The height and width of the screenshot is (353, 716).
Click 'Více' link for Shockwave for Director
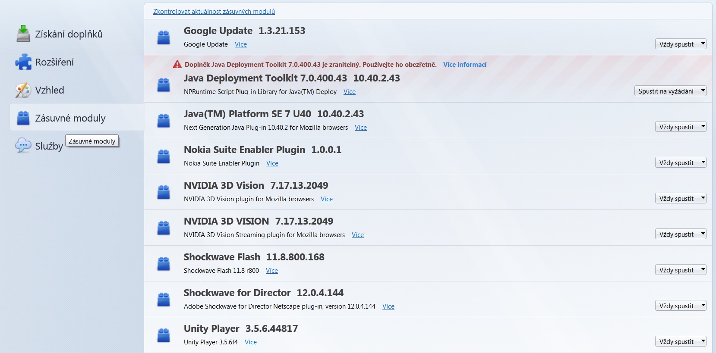(x=388, y=306)
